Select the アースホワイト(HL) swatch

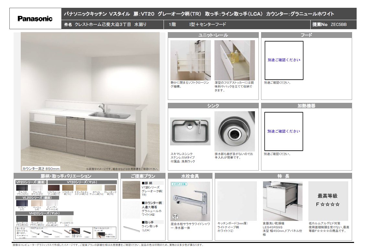pos(66,219)
